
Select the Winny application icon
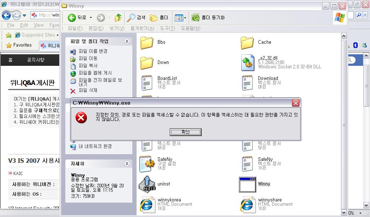[247, 184]
